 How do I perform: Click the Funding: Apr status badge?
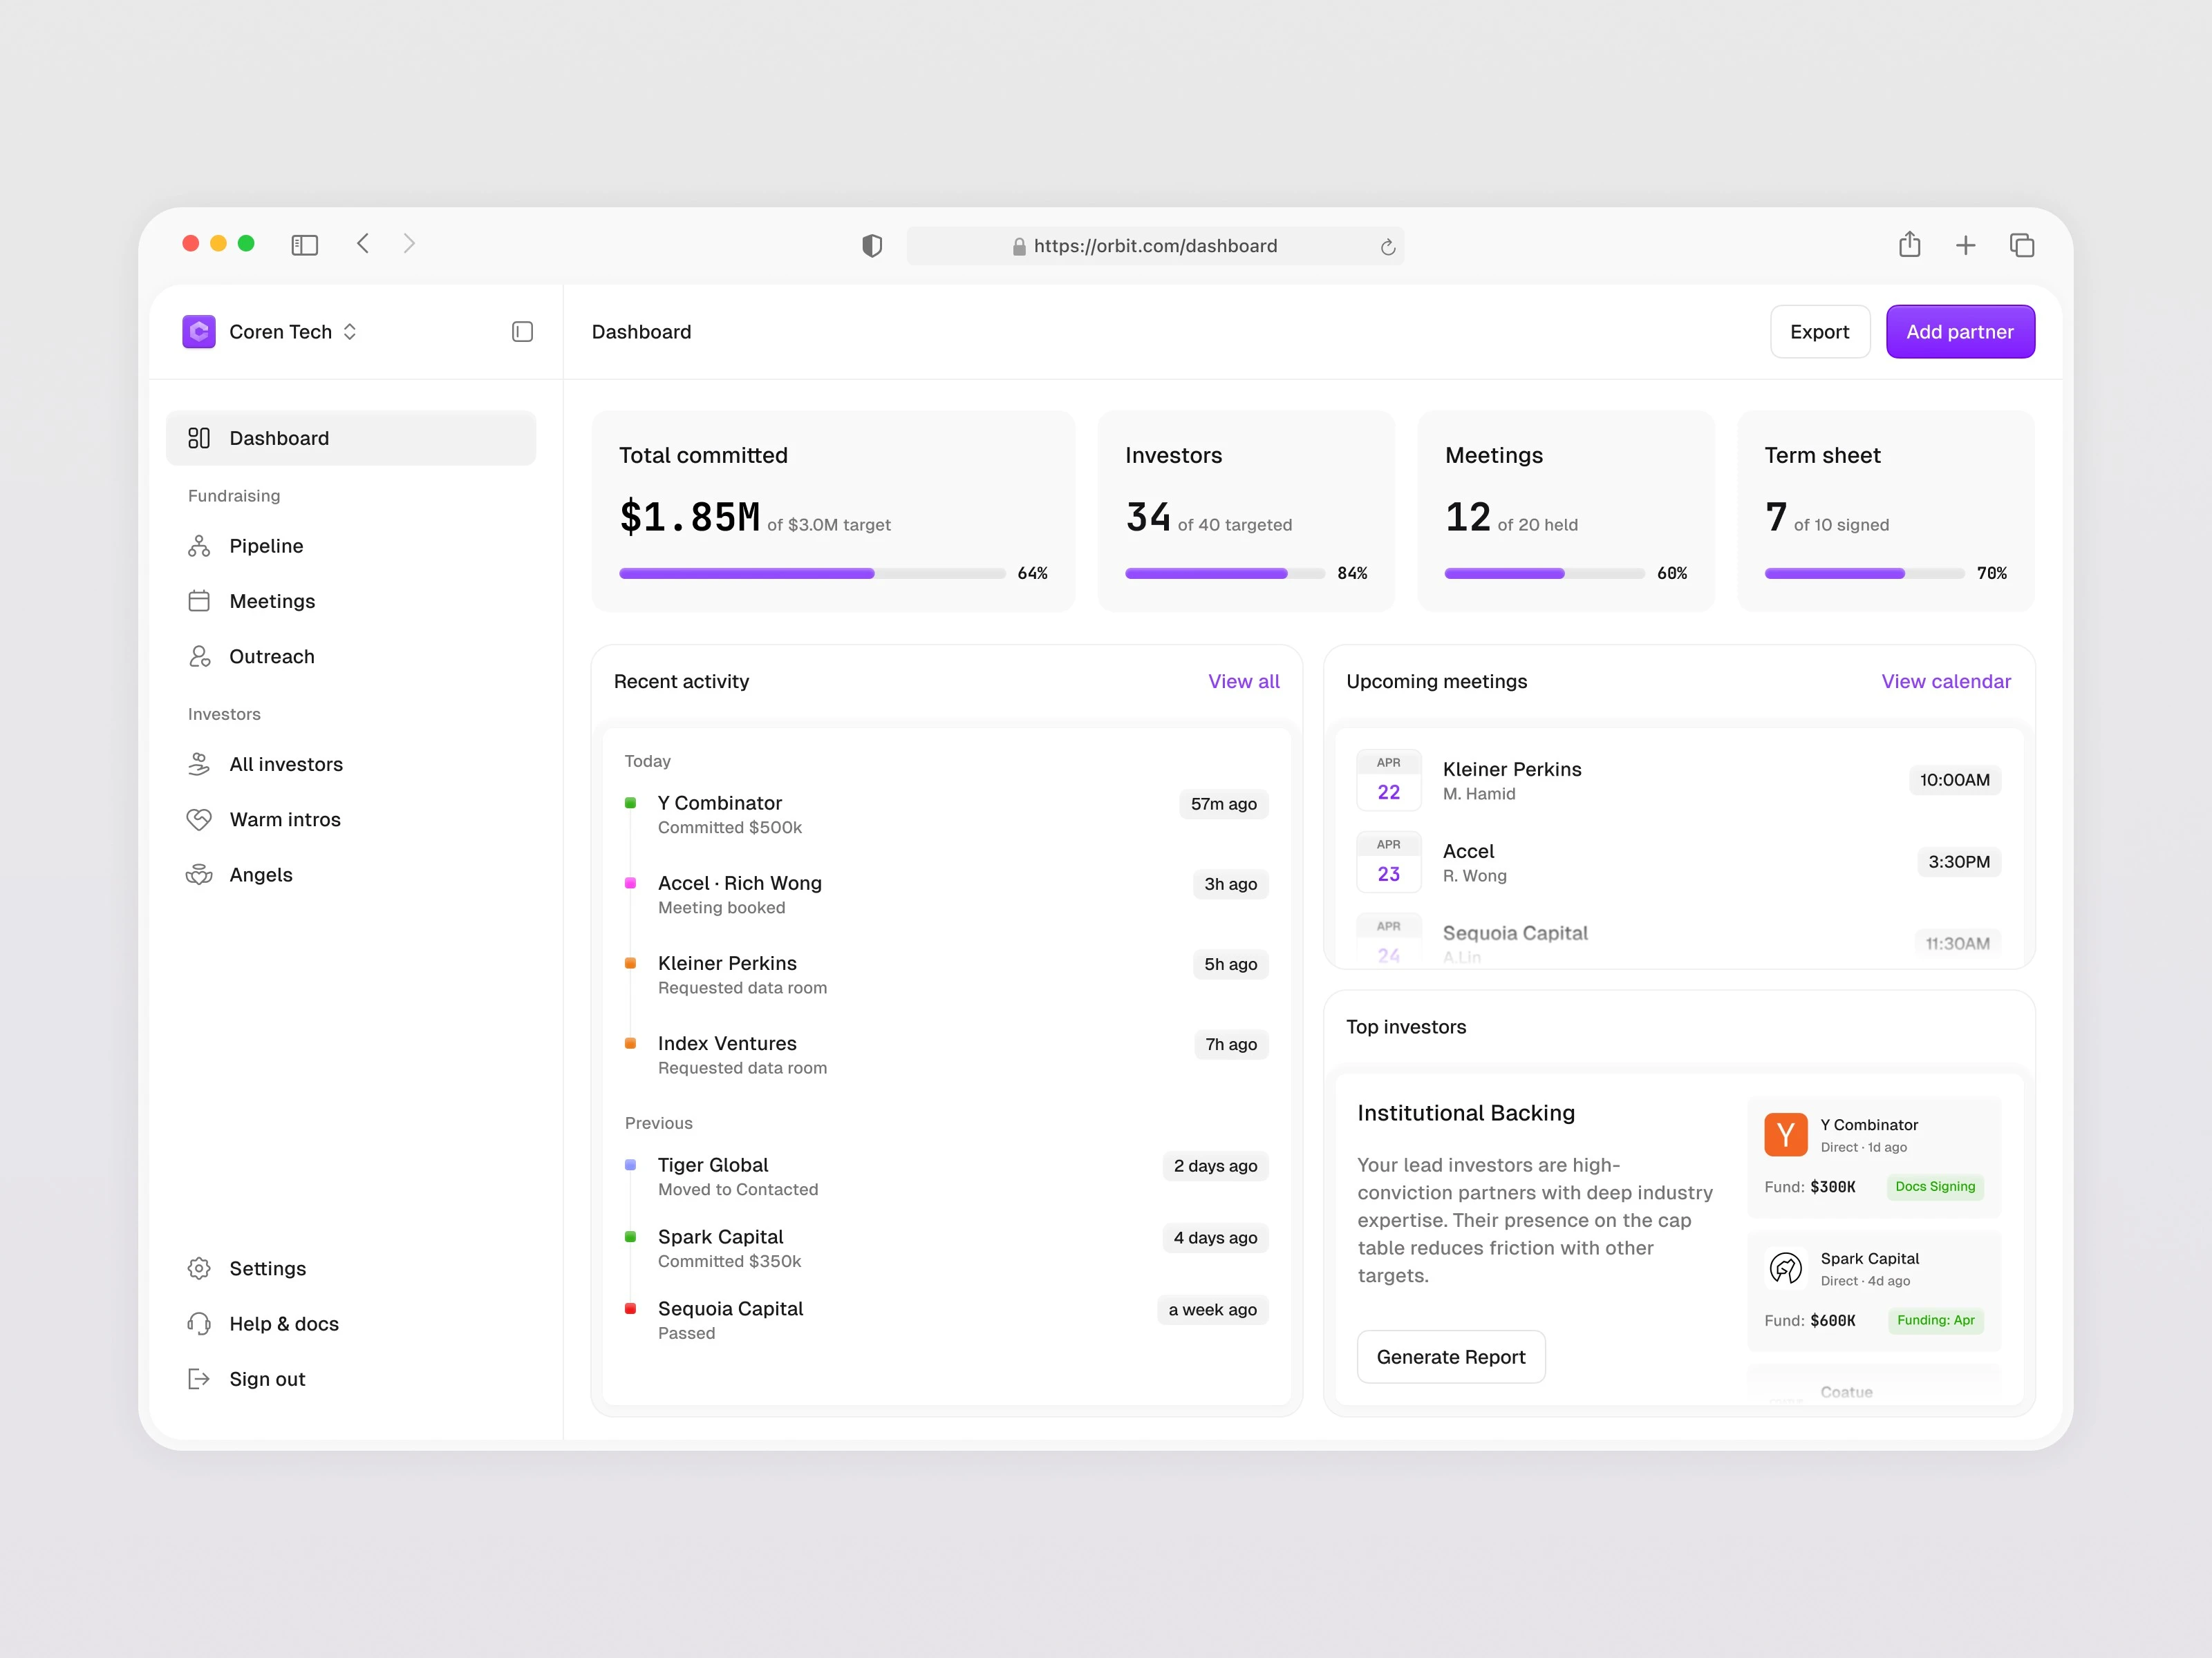click(1935, 1320)
